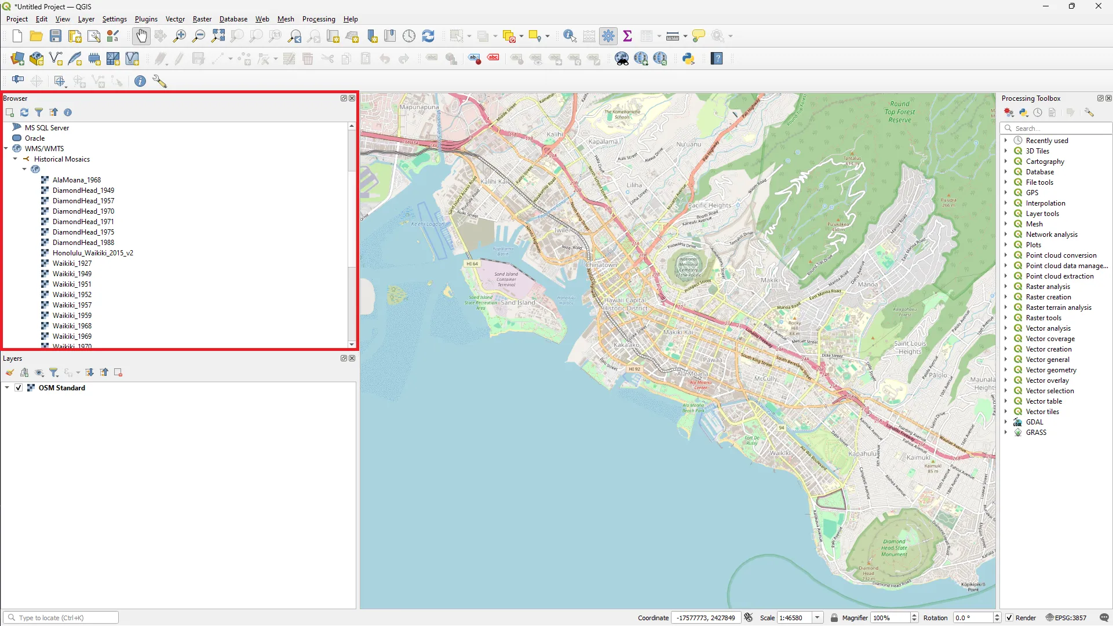Viewport: 1113px width, 626px height.
Task: Collapse the WMS/WMTS tree node
Action: pyautogui.click(x=6, y=149)
